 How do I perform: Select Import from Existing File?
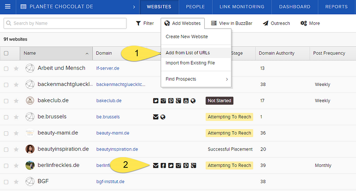196,63
